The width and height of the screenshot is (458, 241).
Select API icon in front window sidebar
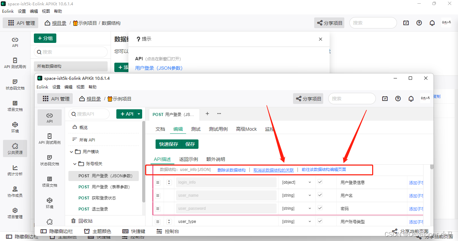(x=50, y=118)
